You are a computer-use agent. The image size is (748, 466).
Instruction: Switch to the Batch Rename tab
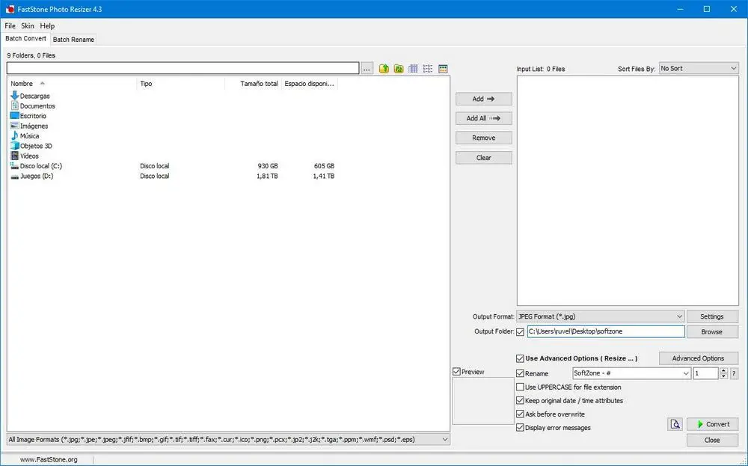tap(73, 40)
